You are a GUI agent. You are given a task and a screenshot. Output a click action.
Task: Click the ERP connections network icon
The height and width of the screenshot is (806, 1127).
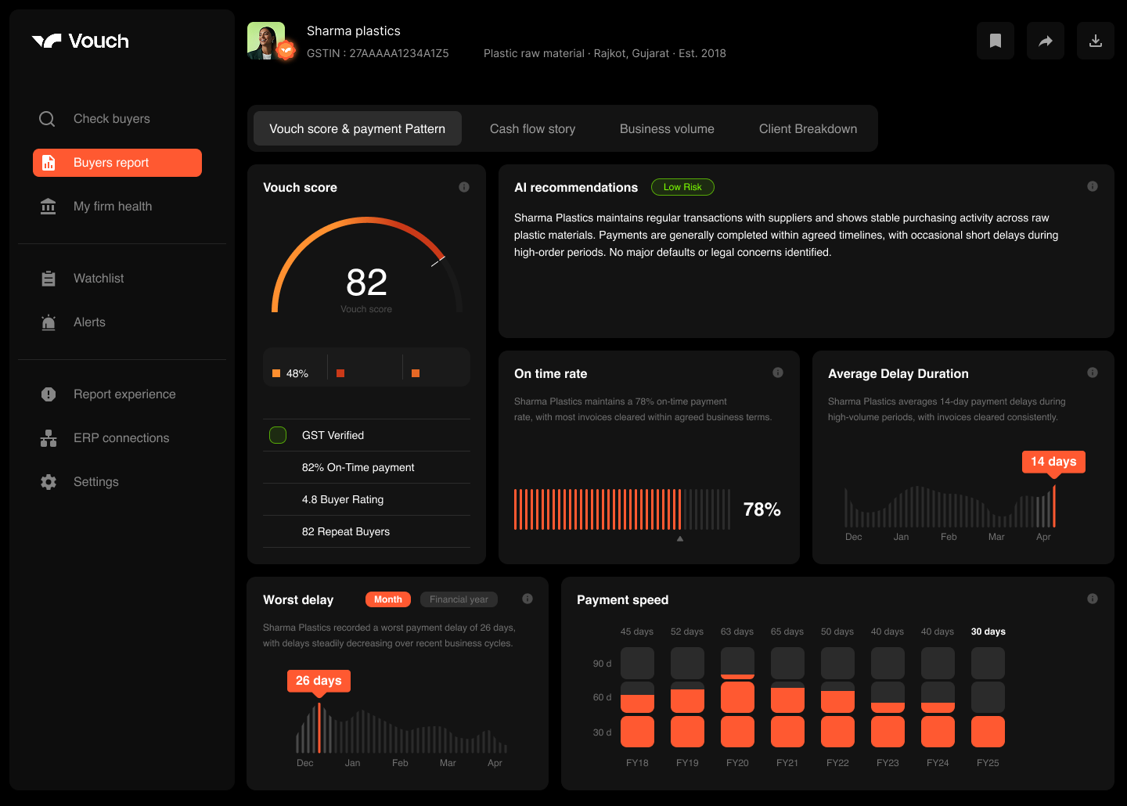48,438
